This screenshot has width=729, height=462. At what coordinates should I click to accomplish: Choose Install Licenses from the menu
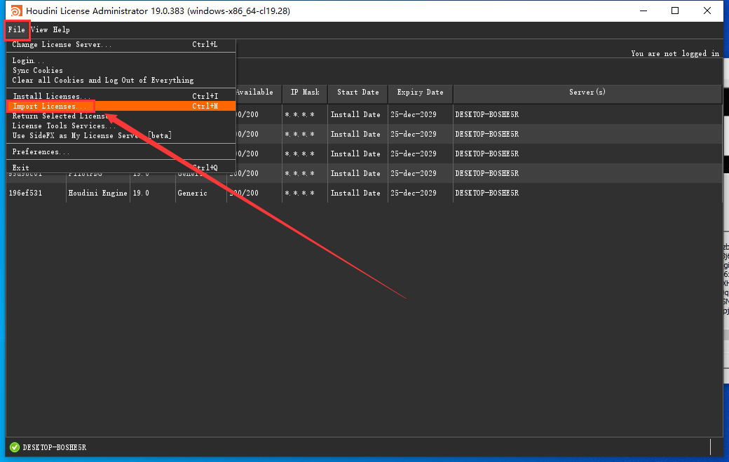tap(51, 97)
